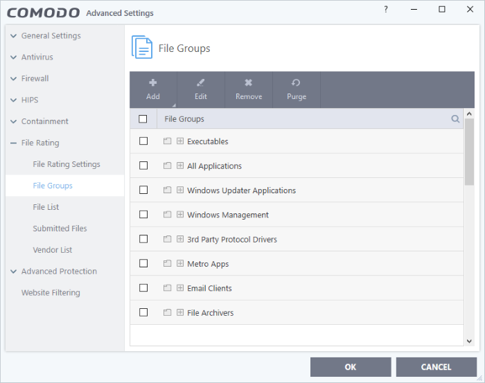
Task: Expand the All Applications group plus box
Action: (x=180, y=166)
